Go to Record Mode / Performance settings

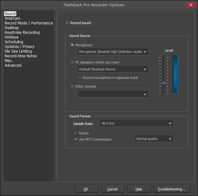(x=29, y=23)
